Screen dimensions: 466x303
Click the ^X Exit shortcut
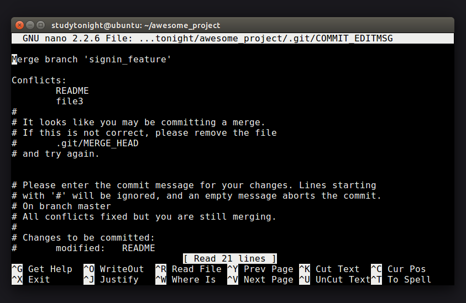click(x=31, y=280)
